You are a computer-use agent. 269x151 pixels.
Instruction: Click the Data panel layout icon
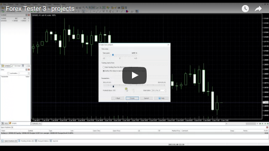pyautogui.click(x=27, y=70)
